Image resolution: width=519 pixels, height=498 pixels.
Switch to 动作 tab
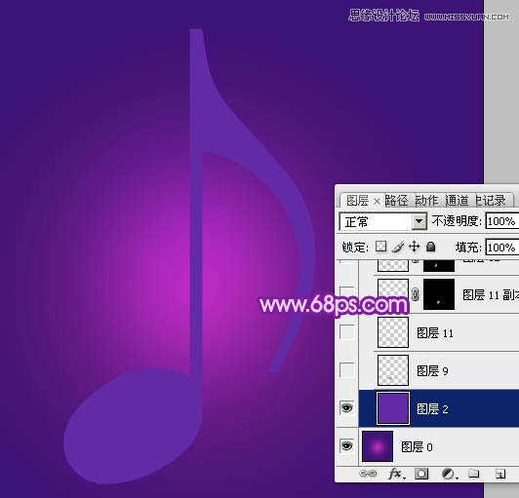pos(426,201)
